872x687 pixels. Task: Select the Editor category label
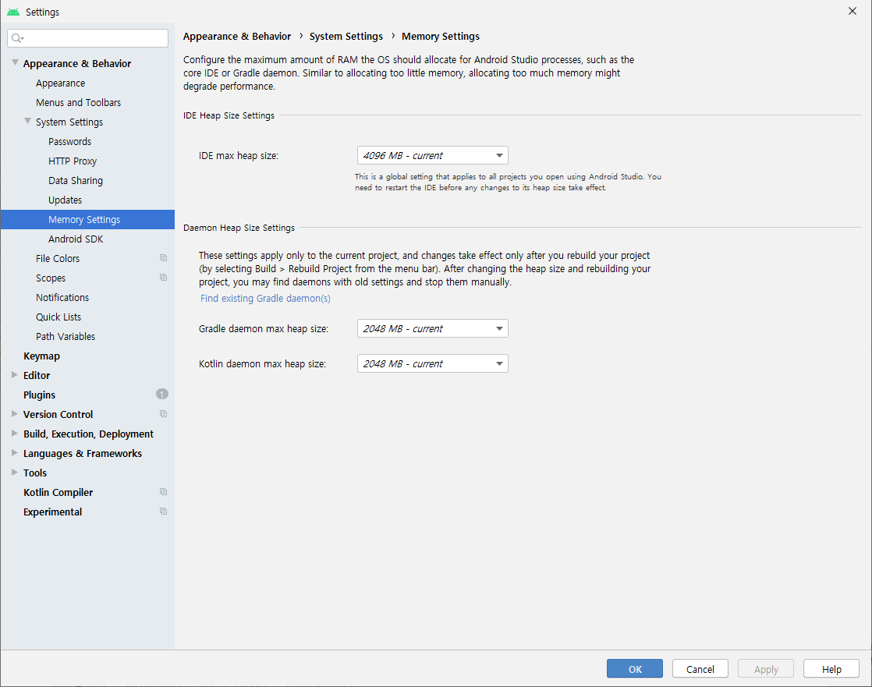point(37,375)
